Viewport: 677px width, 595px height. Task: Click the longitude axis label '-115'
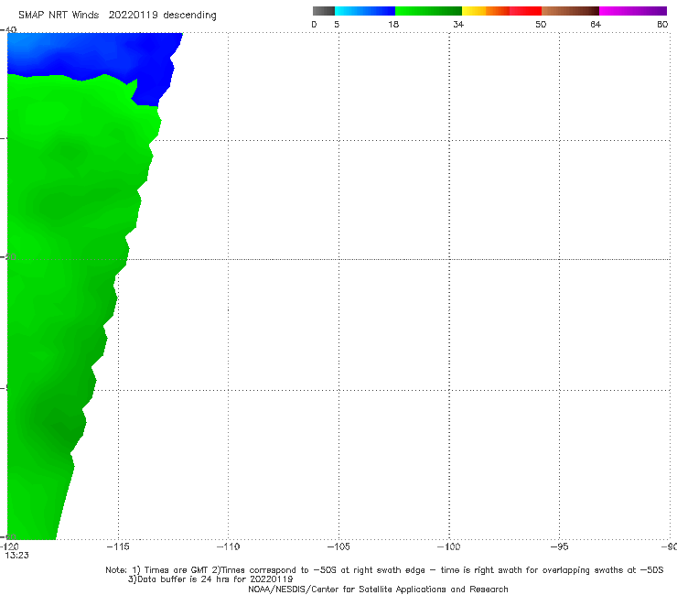coord(118,546)
